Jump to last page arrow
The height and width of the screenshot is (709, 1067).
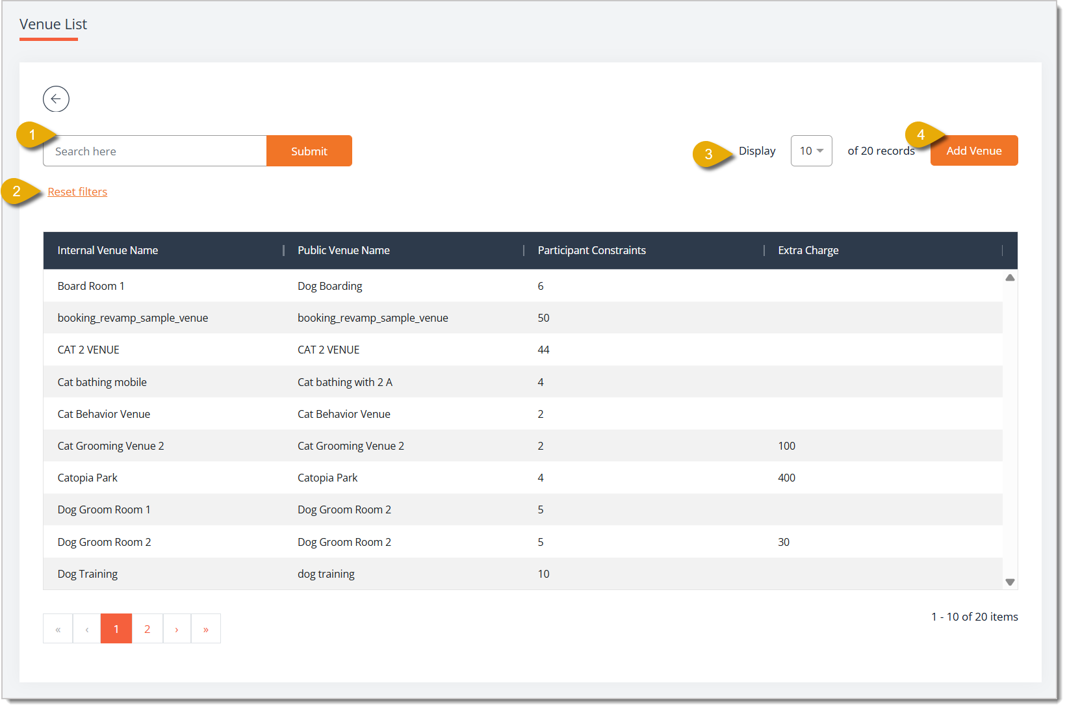pos(206,628)
